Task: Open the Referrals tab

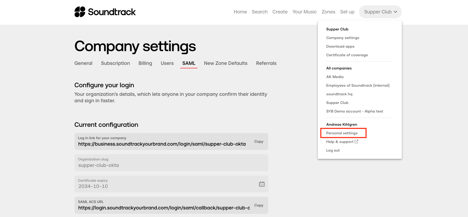Action: pyautogui.click(x=266, y=63)
